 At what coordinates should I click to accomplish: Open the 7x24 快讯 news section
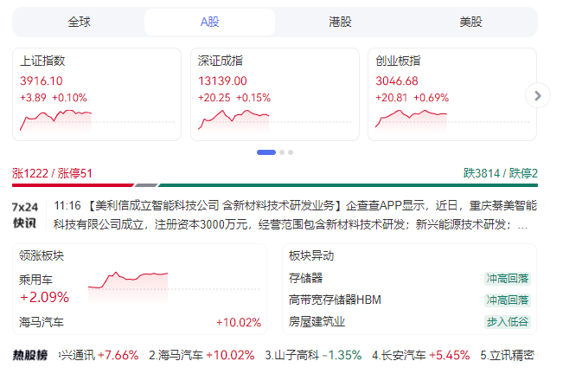point(24,215)
